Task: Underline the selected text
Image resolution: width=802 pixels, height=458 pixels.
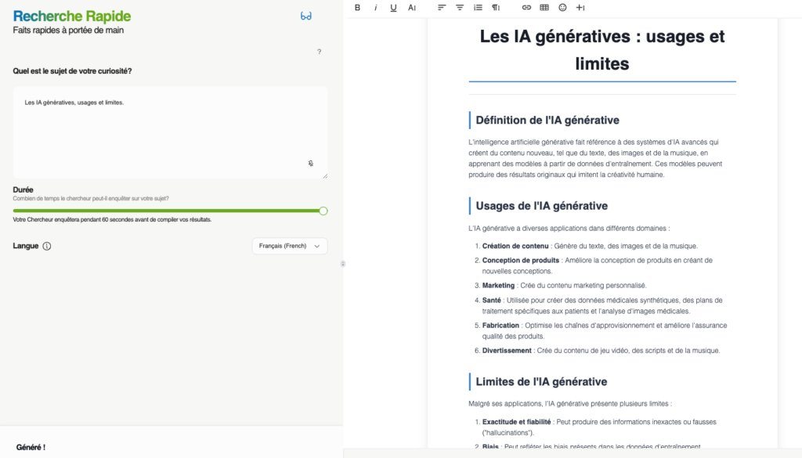Action: click(x=393, y=8)
